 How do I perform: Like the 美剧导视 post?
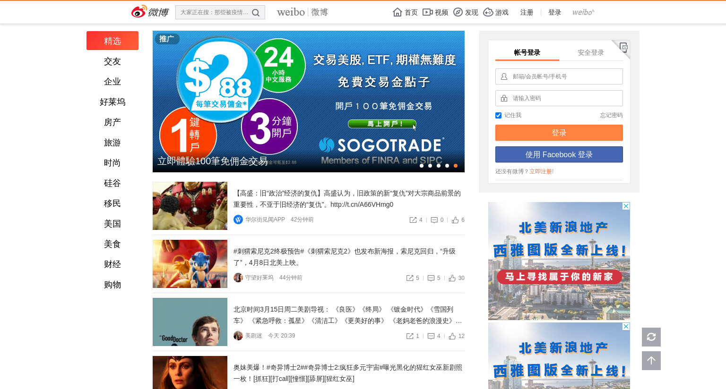tap(452, 336)
